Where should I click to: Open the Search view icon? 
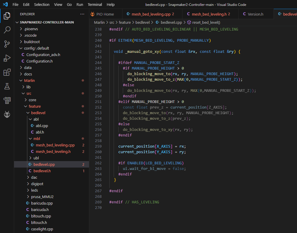pyautogui.click(x=7, y=30)
